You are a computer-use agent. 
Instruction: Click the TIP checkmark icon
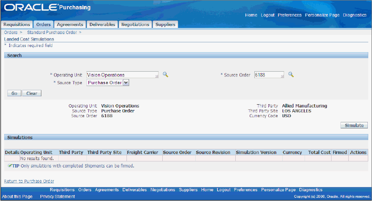pyautogui.click(x=10, y=166)
